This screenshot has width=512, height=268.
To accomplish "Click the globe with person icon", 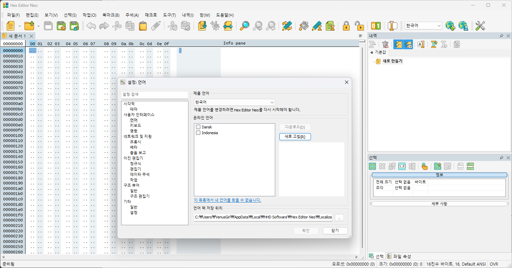I will tap(463, 26).
